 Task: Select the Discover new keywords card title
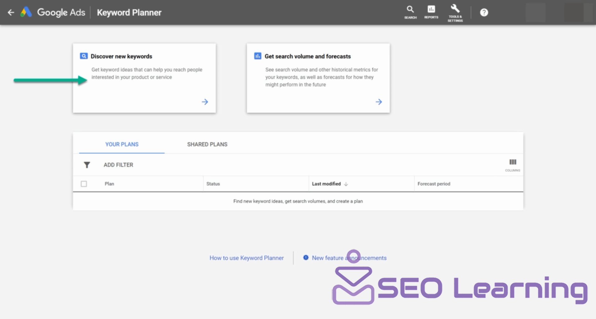[x=121, y=56]
